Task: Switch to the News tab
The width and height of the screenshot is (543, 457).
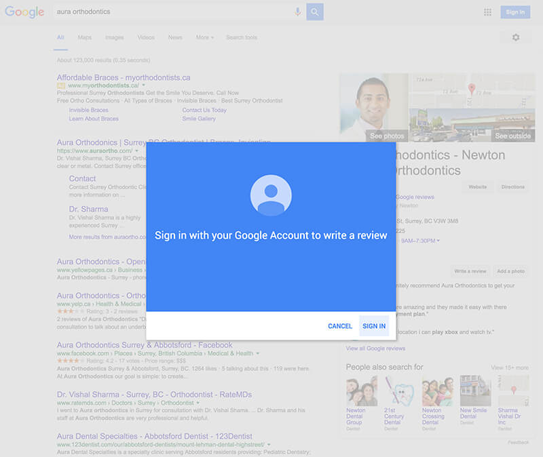Action: 175,37
